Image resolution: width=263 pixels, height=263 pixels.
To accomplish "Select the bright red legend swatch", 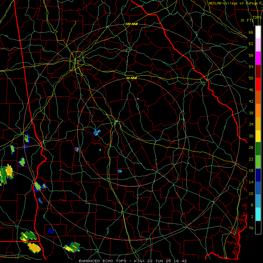I will [x=258, y=84].
